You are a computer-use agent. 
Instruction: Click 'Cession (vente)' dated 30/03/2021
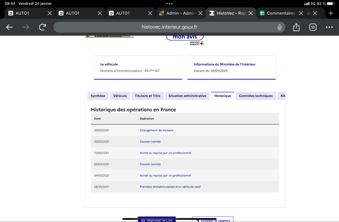[150, 142]
